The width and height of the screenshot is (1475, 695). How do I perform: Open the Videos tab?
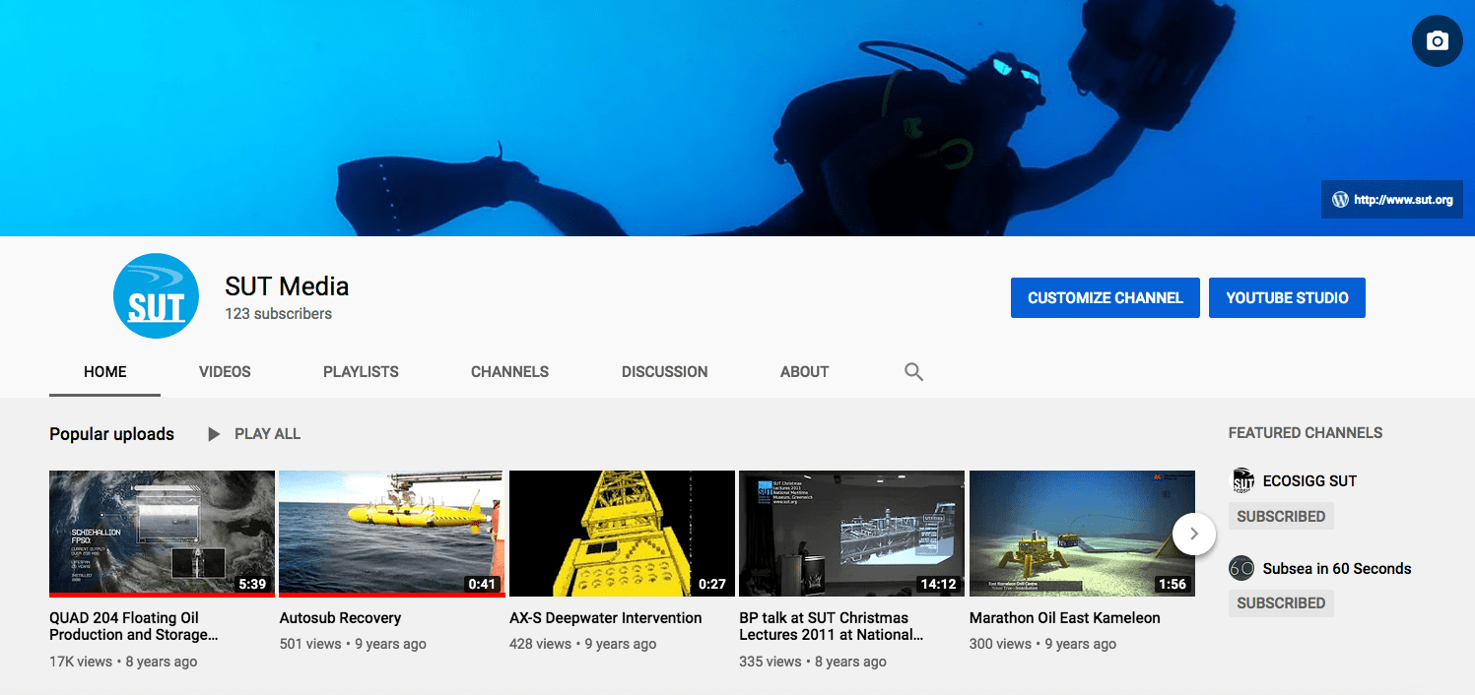coord(225,372)
